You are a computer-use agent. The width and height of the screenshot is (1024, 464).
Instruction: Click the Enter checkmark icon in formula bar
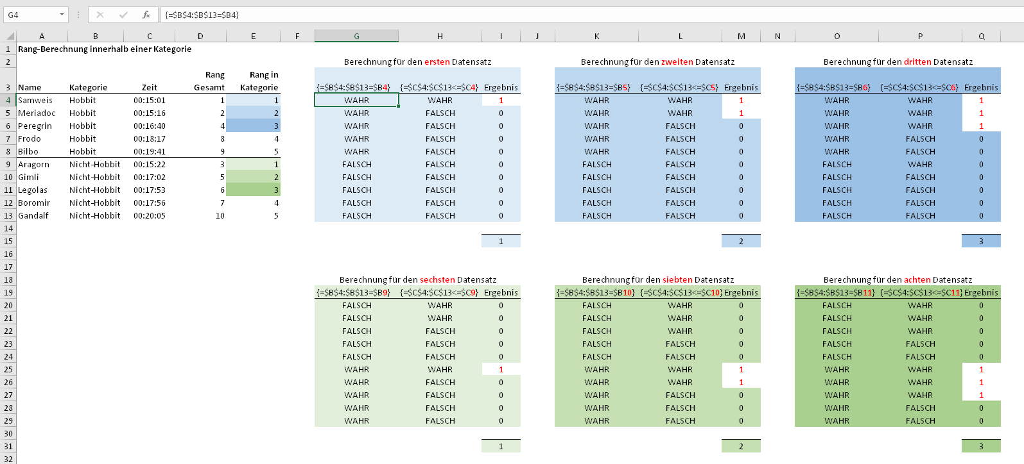point(123,15)
